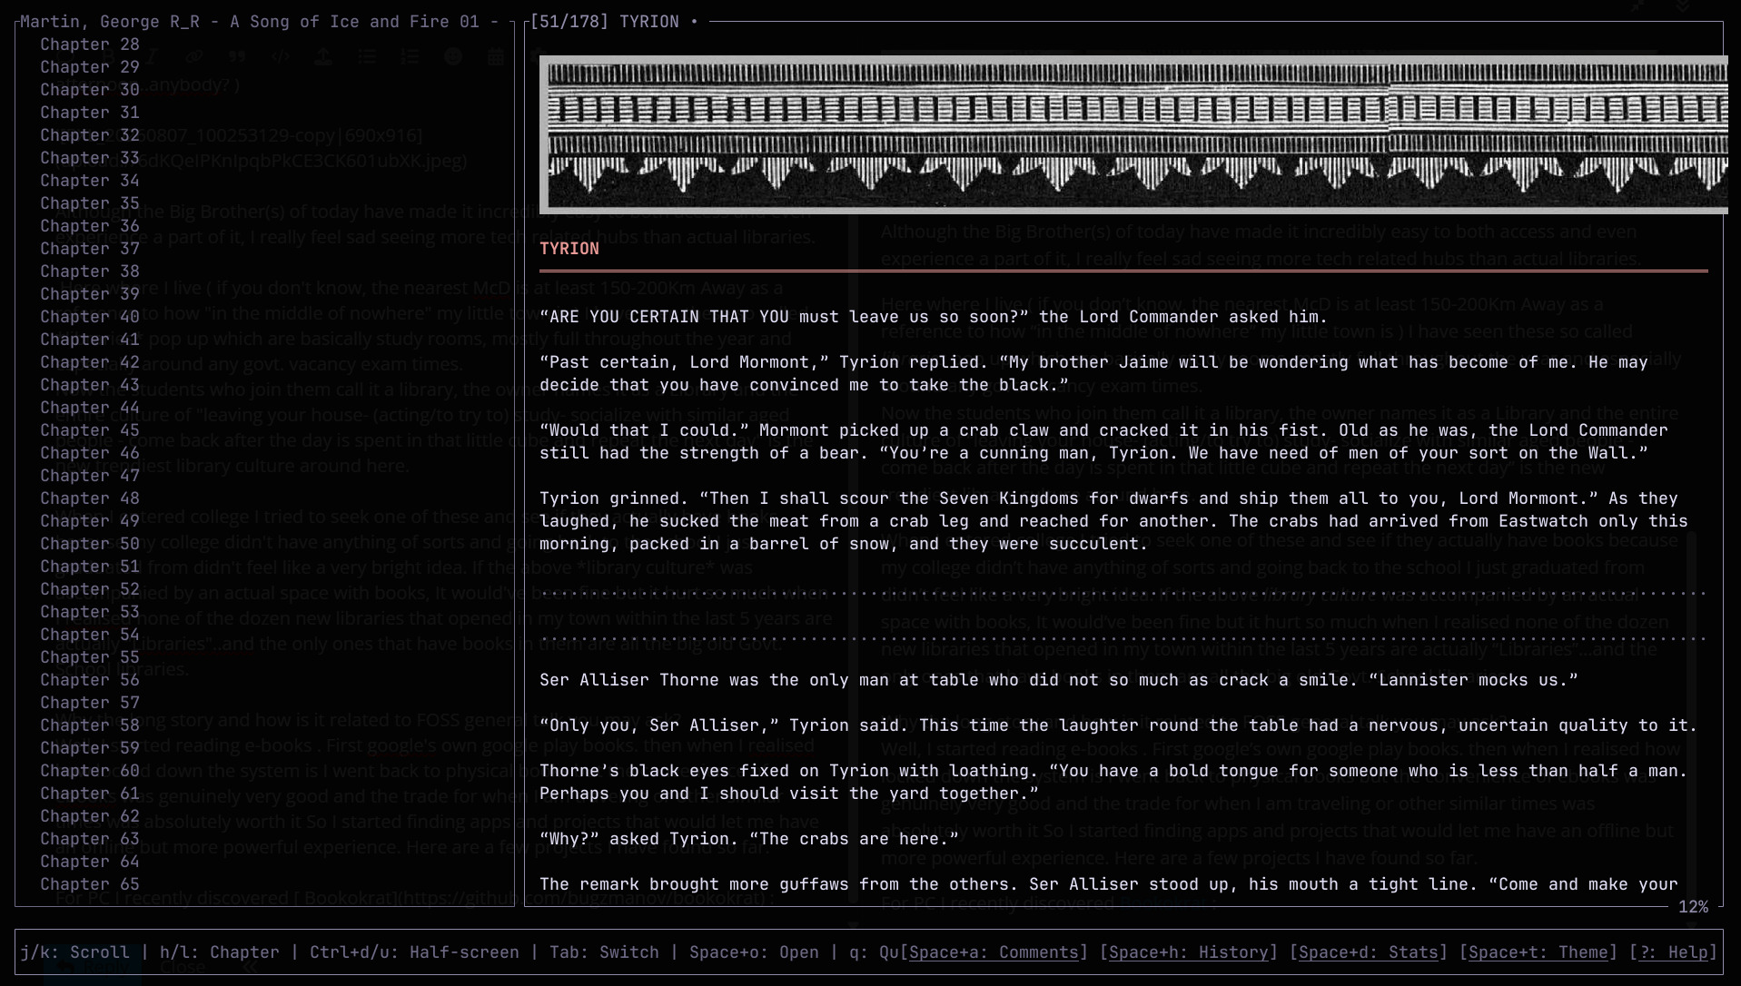Open Chapter 34
The height and width of the screenshot is (986, 1741).
(90, 181)
